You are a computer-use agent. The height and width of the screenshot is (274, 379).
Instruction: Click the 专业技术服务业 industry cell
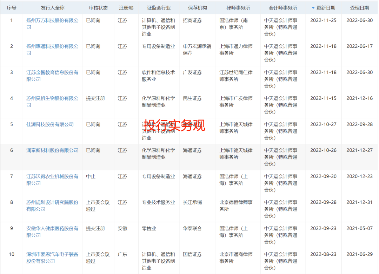click(158, 202)
